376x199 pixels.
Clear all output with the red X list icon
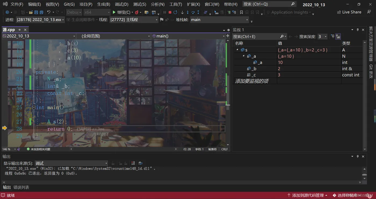[x=133, y=163]
